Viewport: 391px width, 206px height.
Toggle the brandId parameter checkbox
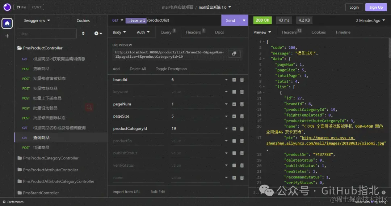[234, 80]
